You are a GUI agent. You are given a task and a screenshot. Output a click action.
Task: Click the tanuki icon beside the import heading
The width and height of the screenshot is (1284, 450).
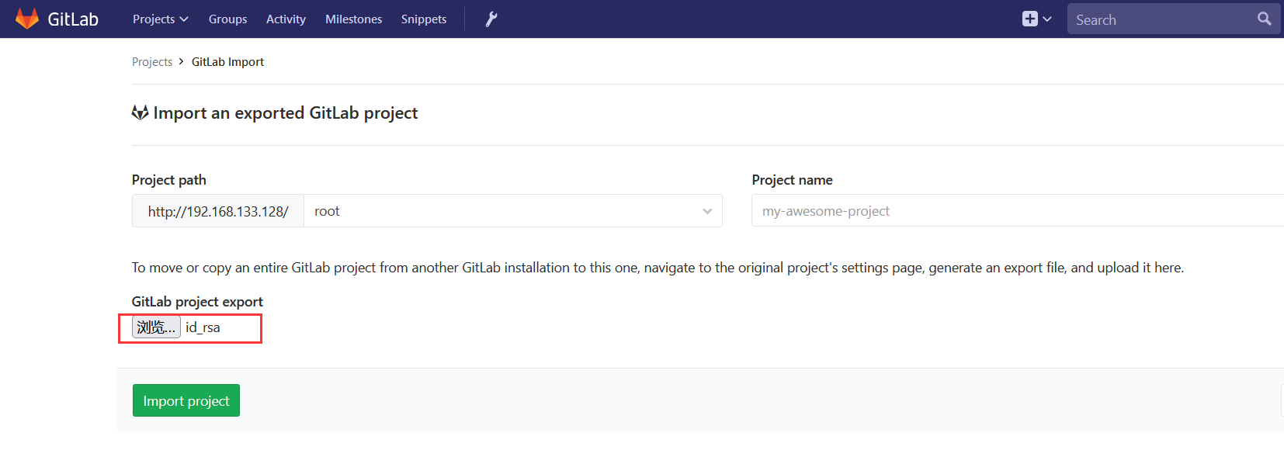140,113
